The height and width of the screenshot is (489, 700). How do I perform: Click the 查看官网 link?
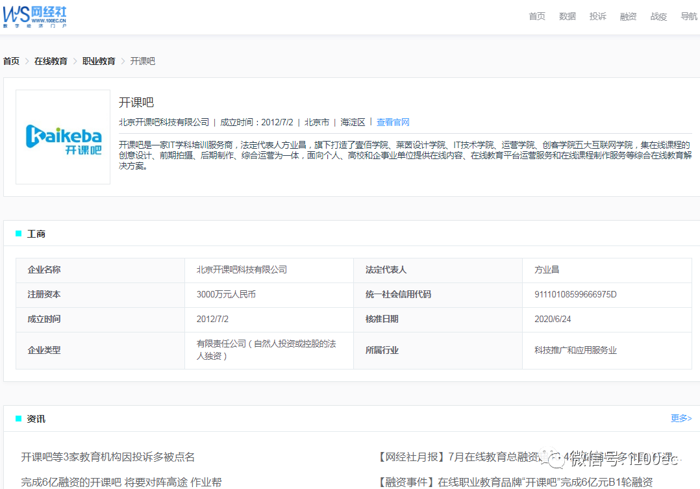(393, 122)
